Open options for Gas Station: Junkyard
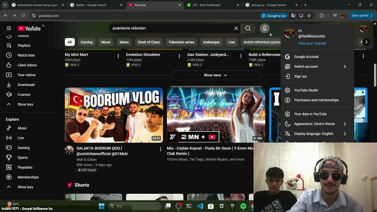The image size is (377, 212). (241, 56)
